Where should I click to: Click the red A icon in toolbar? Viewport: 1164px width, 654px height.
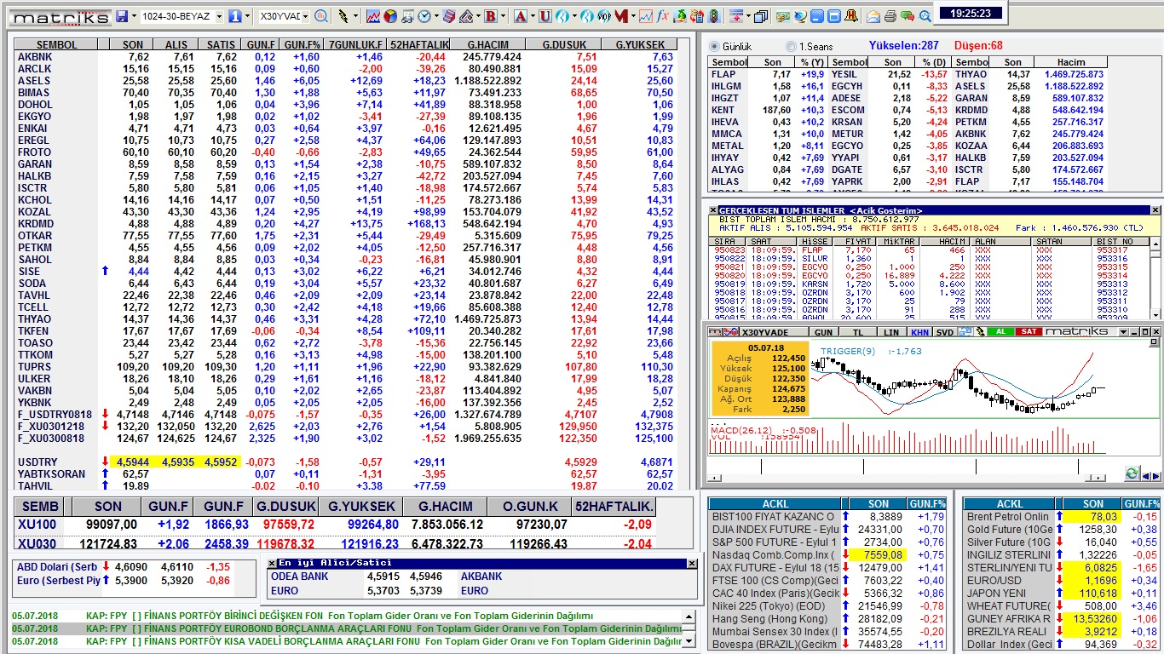pos(520,16)
